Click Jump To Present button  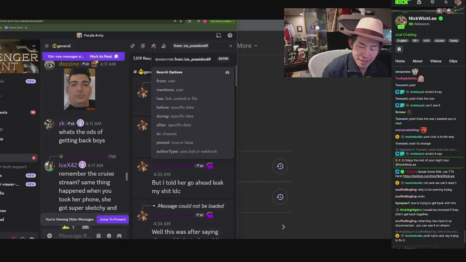tap(112, 219)
